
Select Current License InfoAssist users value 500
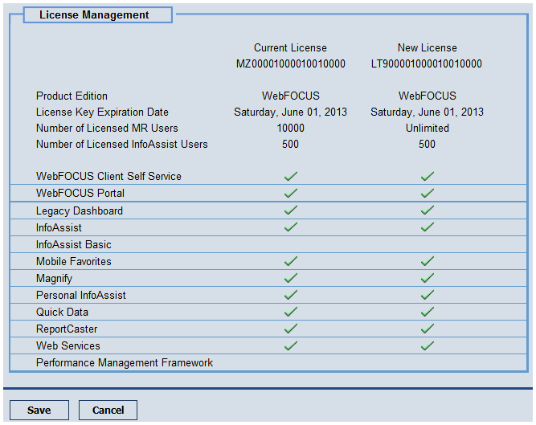click(291, 144)
